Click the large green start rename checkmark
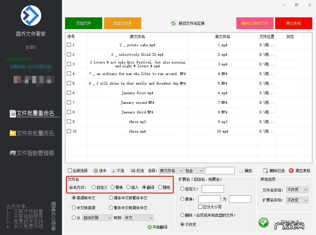Viewport: 316px width, 235px height. click(264, 223)
